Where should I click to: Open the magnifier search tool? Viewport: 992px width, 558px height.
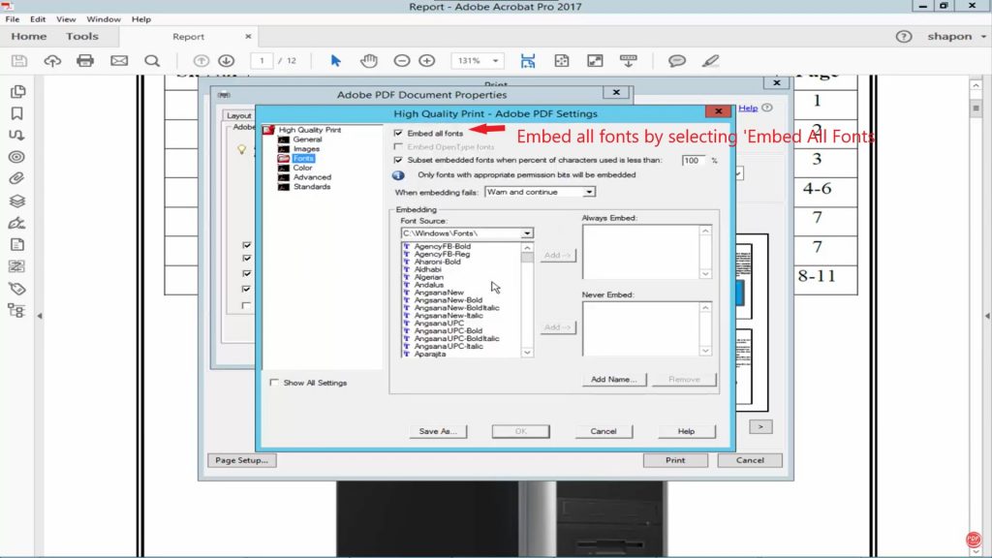152,61
